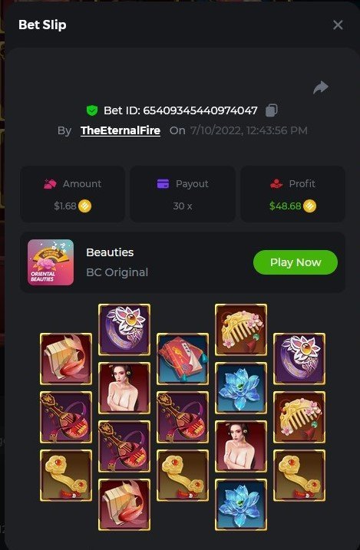Select the red book symbol in middle reel
This screenshot has height=550, width=360.
[x=183, y=359]
